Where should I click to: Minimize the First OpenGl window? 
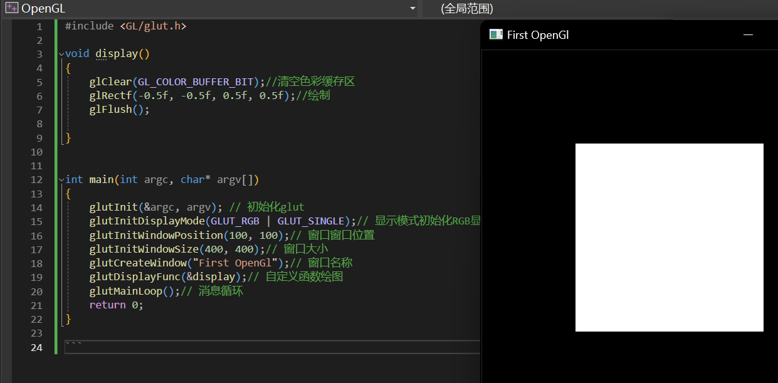point(748,35)
